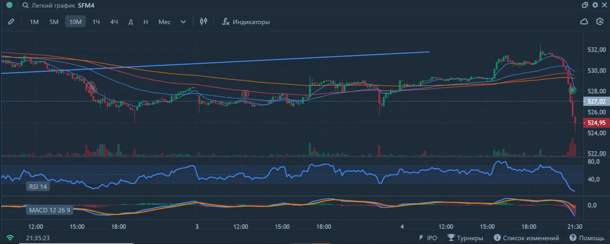Click the current price label 524,95

(596, 123)
